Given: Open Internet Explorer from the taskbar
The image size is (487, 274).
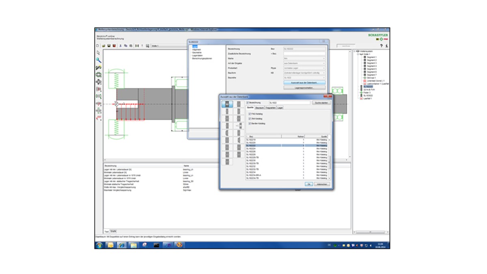Looking at the screenshot, I should (121, 245).
